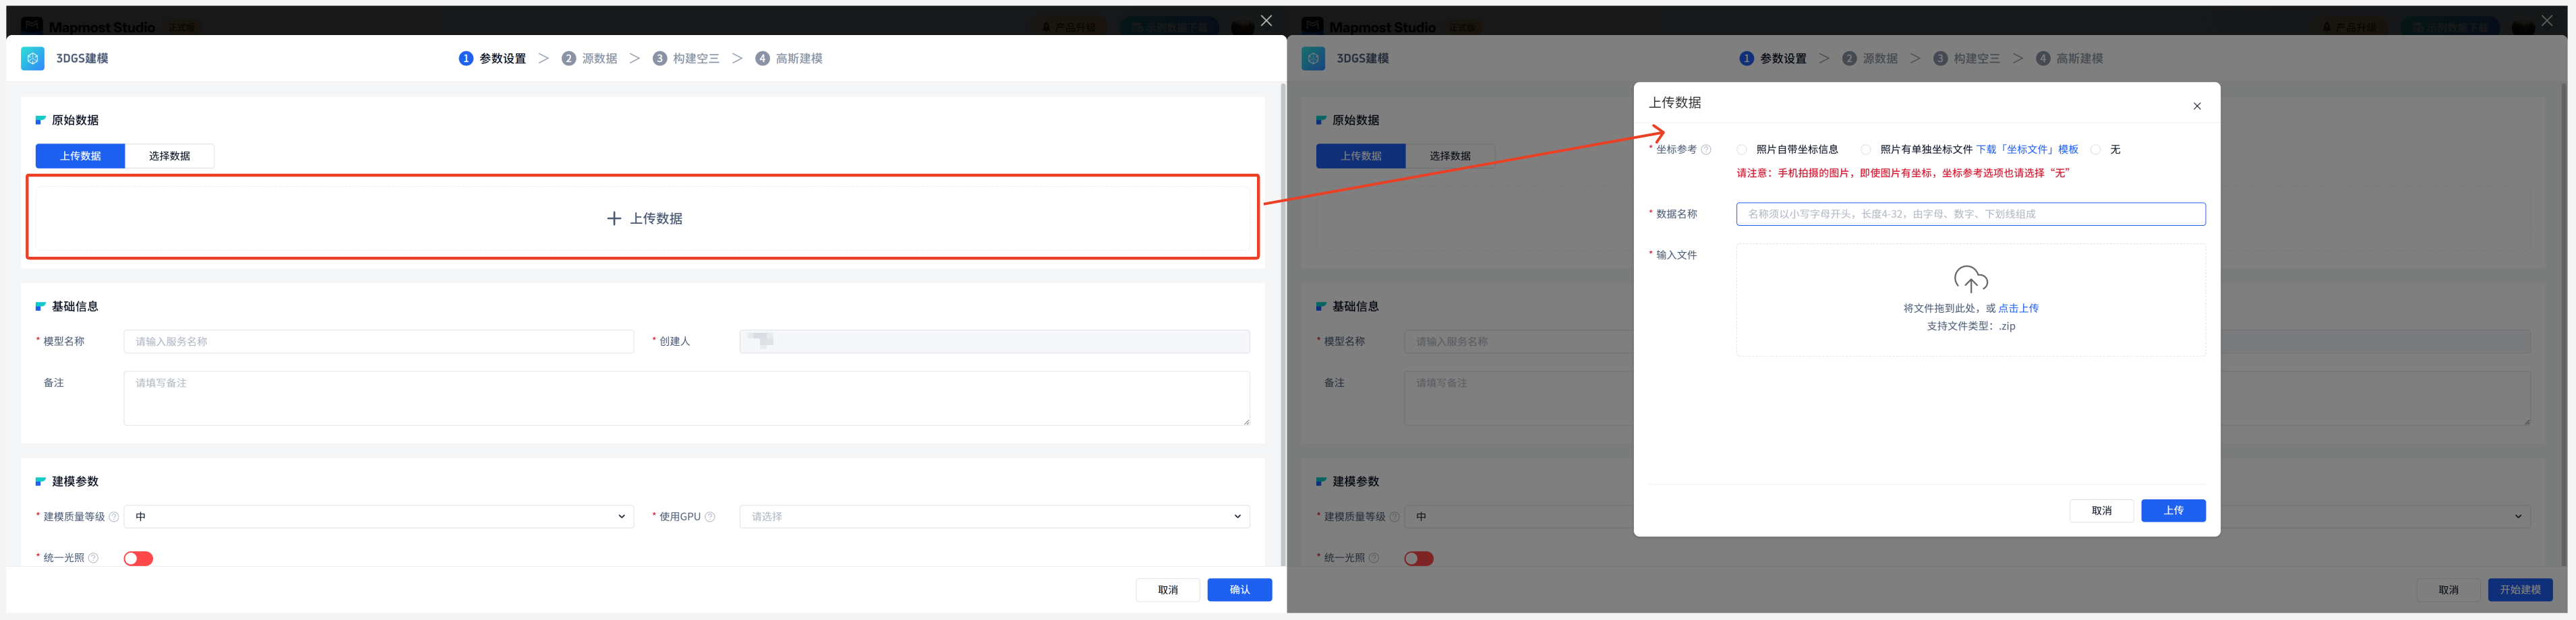Image resolution: width=2576 pixels, height=620 pixels.
Task: Select the 照片自带坐标信息 radio option
Action: click(1742, 150)
